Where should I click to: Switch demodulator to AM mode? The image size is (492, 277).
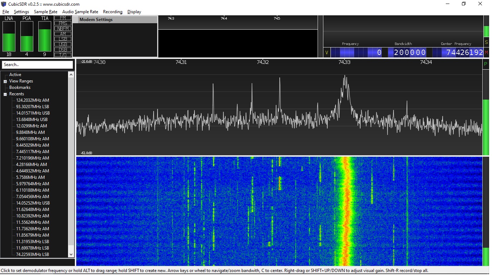63,34
